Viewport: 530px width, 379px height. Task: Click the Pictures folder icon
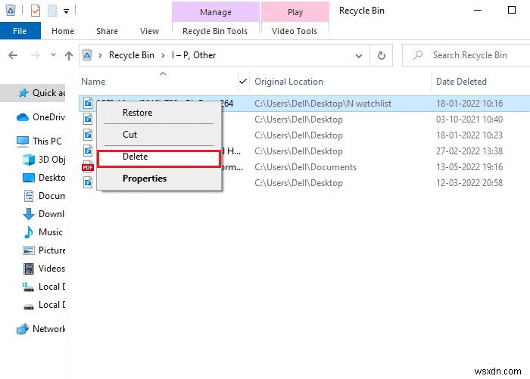point(29,250)
